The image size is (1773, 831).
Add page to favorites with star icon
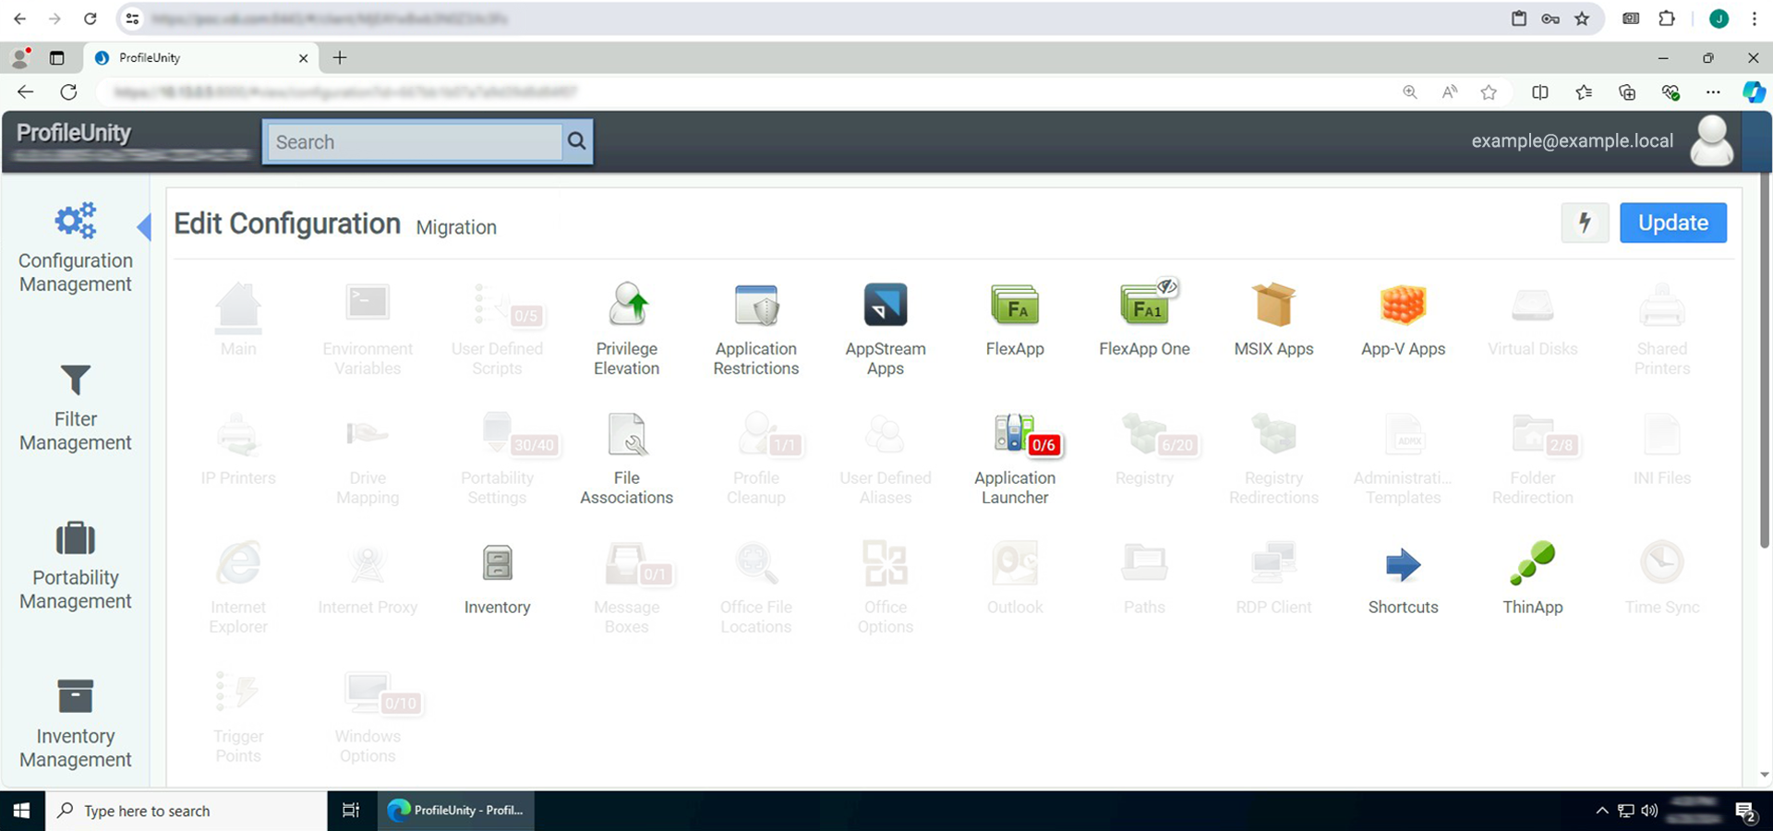pos(1488,91)
